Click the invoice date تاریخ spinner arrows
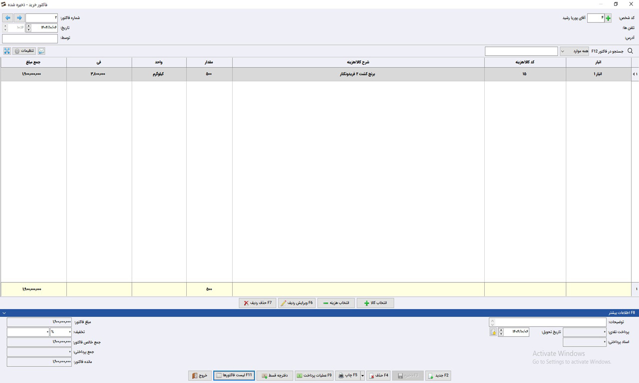 tap(28, 28)
